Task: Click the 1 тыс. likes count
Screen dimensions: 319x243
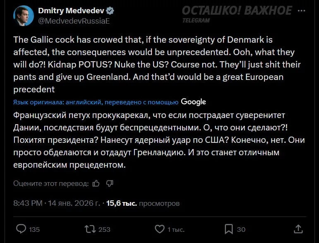Action: point(176,229)
